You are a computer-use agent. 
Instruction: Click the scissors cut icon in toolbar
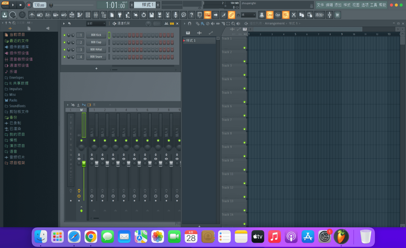pyautogui.click(x=294, y=15)
